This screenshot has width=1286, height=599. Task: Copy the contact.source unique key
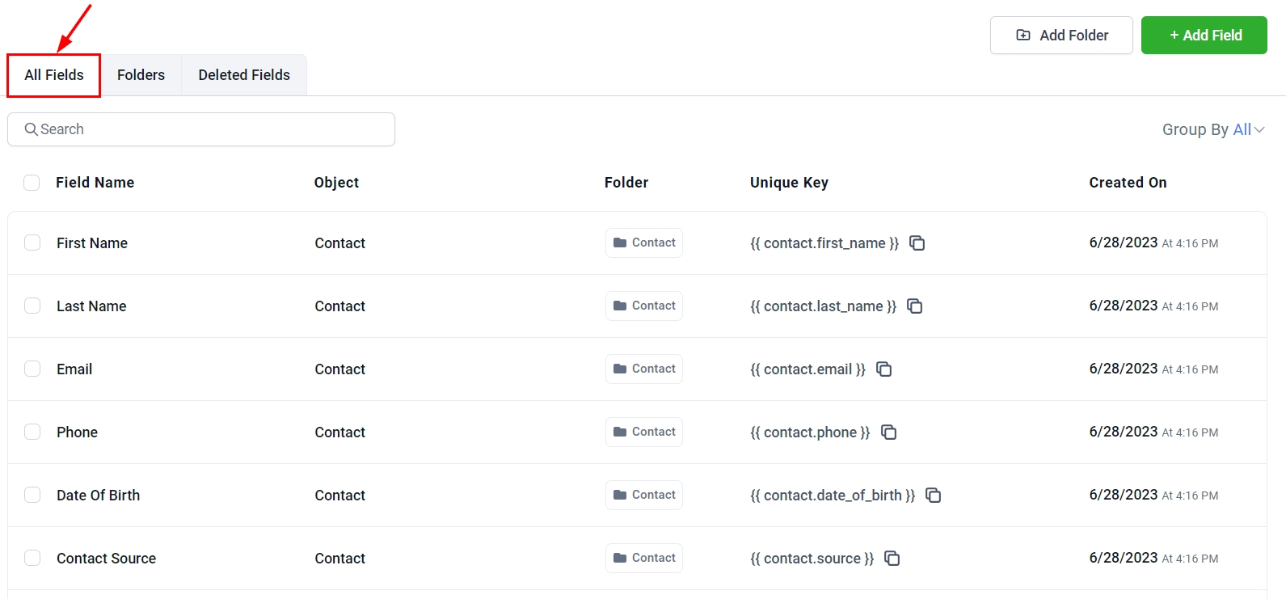tap(892, 559)
